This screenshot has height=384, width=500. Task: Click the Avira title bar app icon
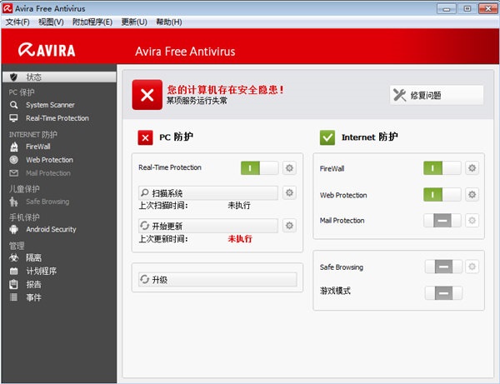coord(7,8)
